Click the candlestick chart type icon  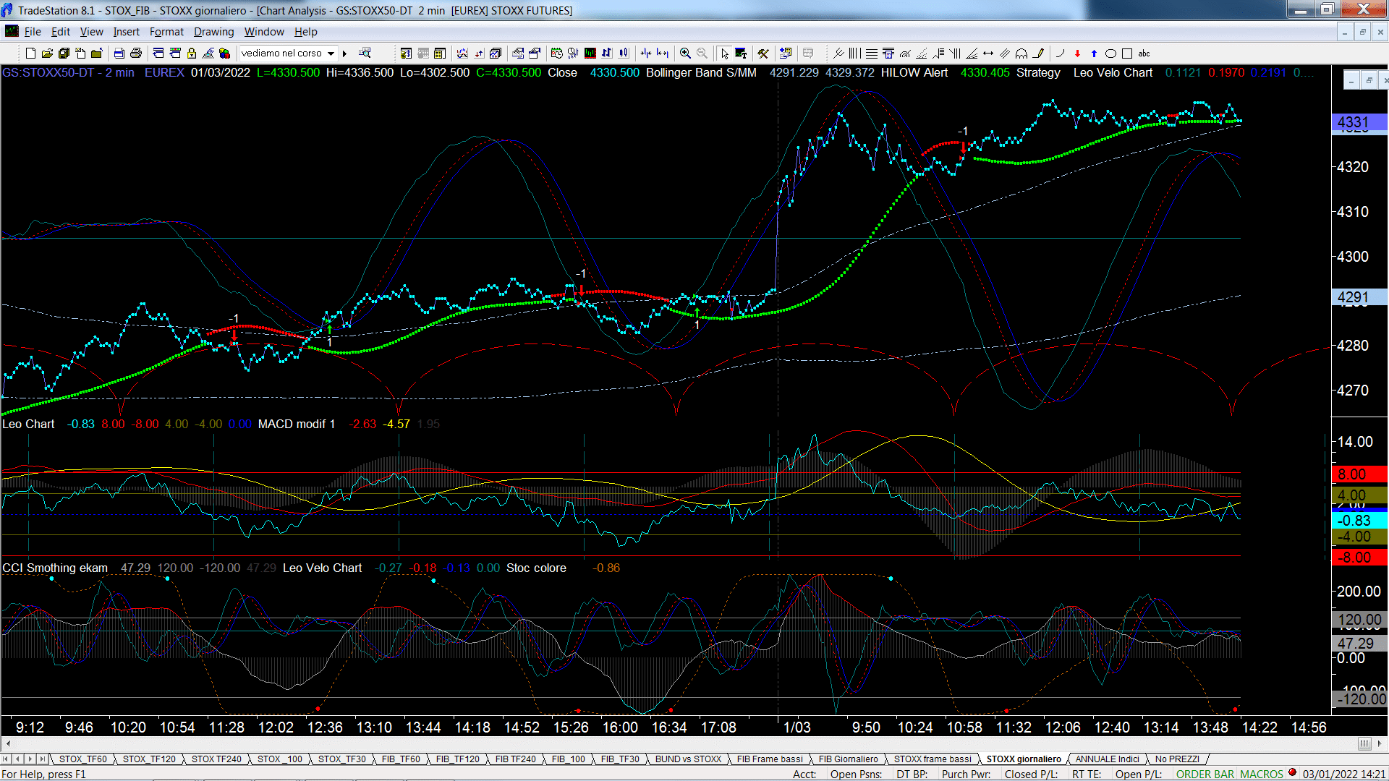point(624,54)
